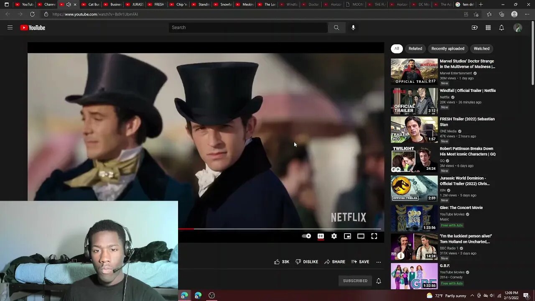Click into the YouTube Search field
The width and height of the screenshot is (535, 301).
pyautogui.click(x=248, y=28)
